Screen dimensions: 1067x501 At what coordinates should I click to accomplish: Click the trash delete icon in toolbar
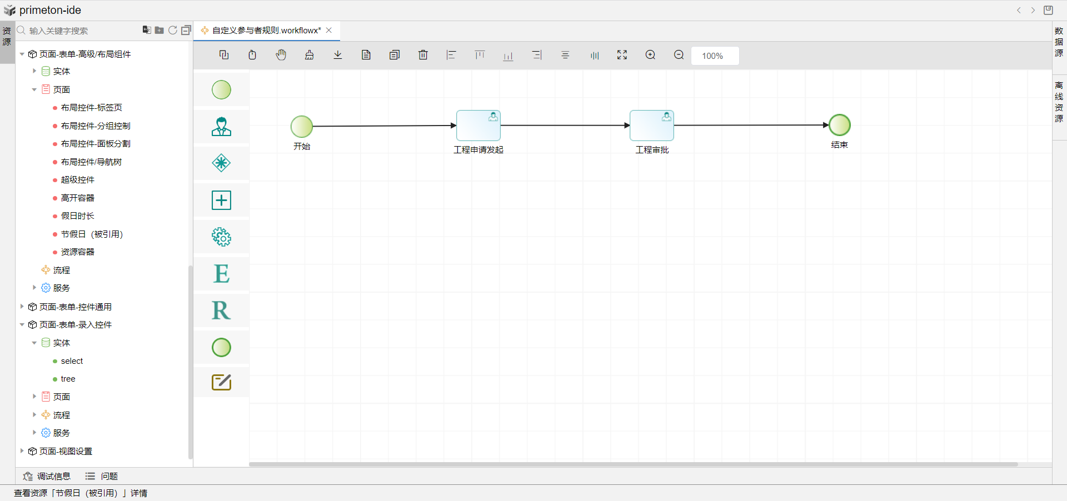pos(423,55)
